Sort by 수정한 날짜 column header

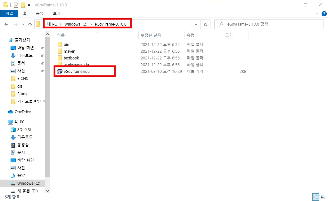(151, 35)
